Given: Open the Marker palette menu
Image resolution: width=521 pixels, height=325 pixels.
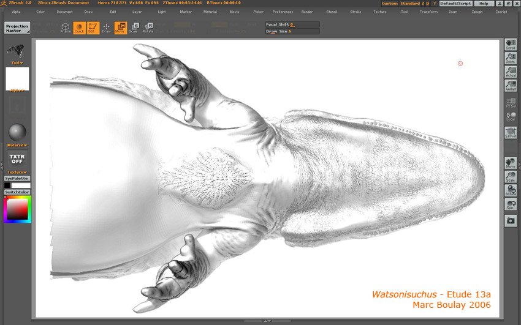Looking at the screenshot, I should (x=186, y=12).
